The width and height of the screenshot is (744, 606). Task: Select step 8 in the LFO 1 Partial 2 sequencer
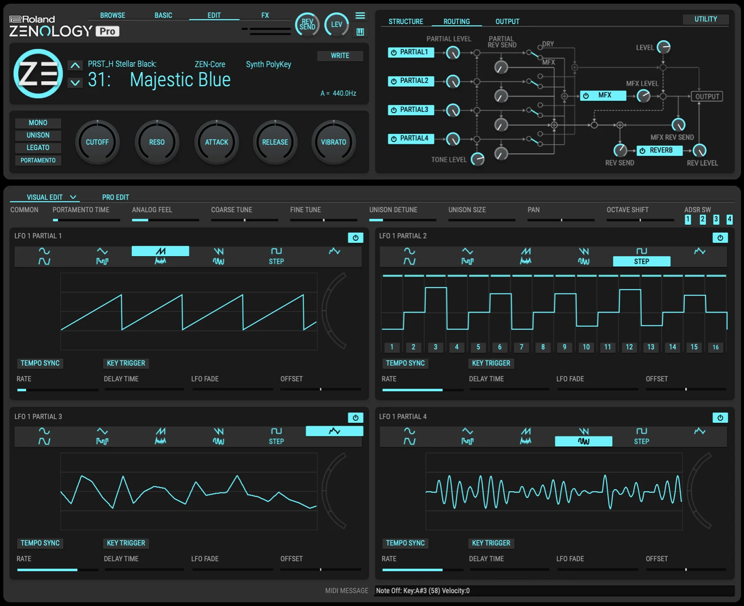point(543,347)
